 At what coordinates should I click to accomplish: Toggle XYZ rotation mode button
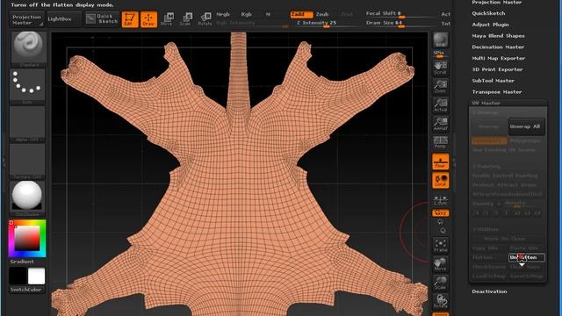pos(441,213)
